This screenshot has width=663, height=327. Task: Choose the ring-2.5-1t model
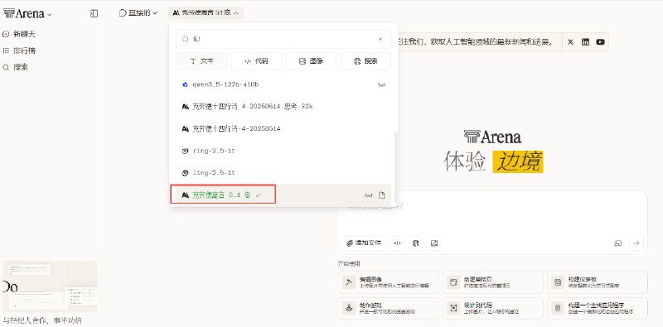(283, 151)
